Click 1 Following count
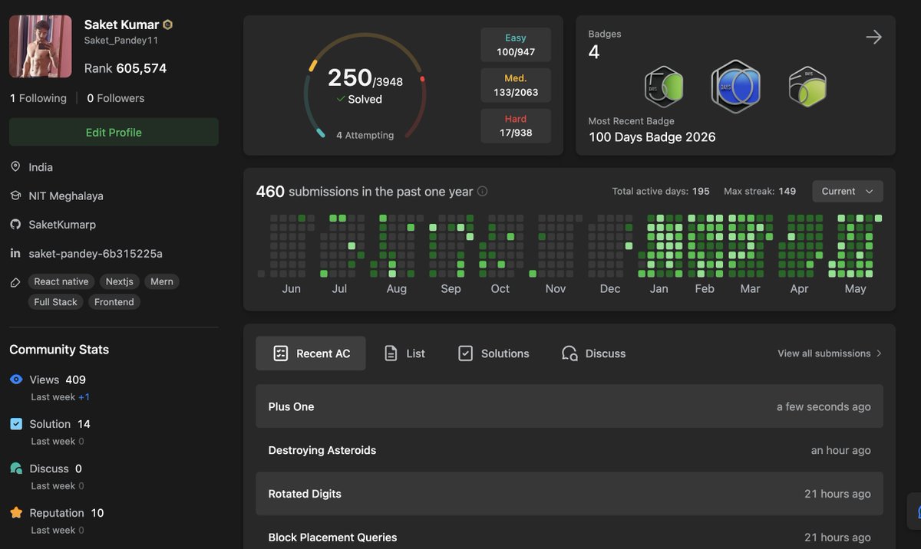 (38, 98)
